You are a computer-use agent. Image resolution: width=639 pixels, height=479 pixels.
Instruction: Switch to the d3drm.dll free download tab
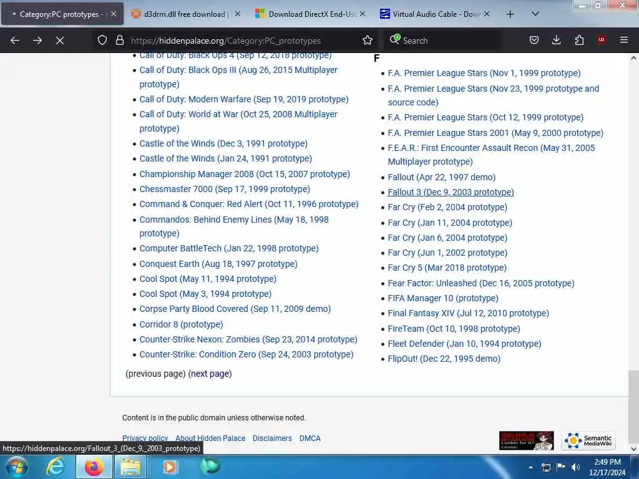[x=186, y=14]
